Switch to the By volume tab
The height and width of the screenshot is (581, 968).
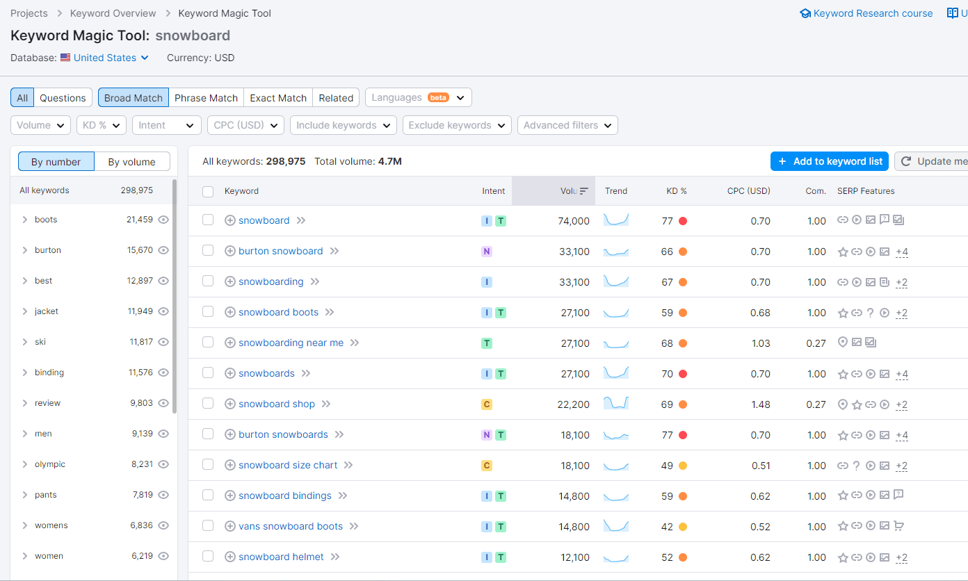point(132,161)
